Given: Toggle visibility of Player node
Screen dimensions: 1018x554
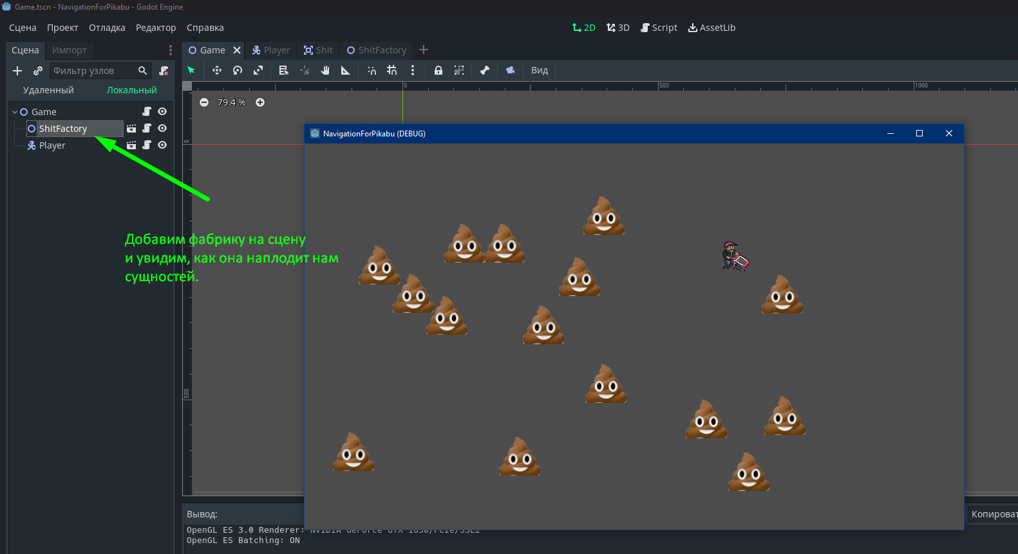Looking at the screenshot, I should 162,145.
